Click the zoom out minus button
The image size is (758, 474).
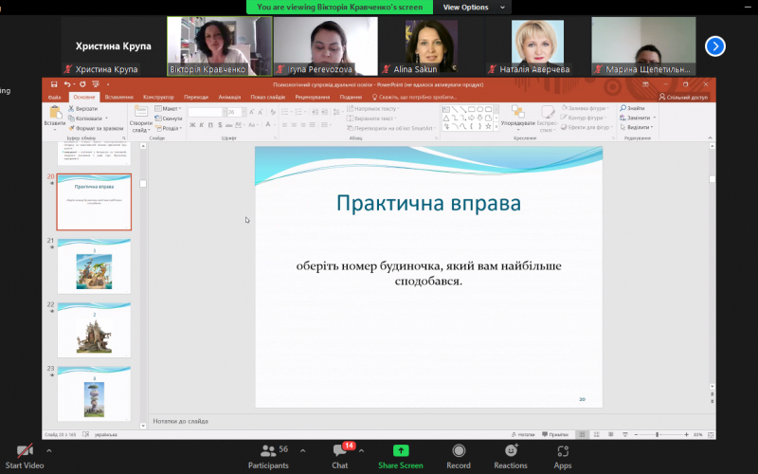coord(636,434)
